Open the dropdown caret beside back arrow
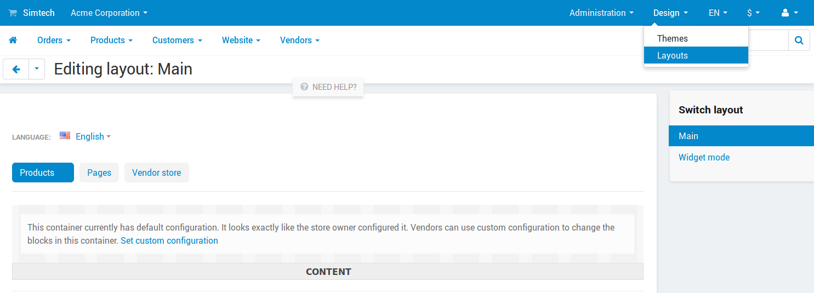The image size is (814, 293). coord(37,69)
